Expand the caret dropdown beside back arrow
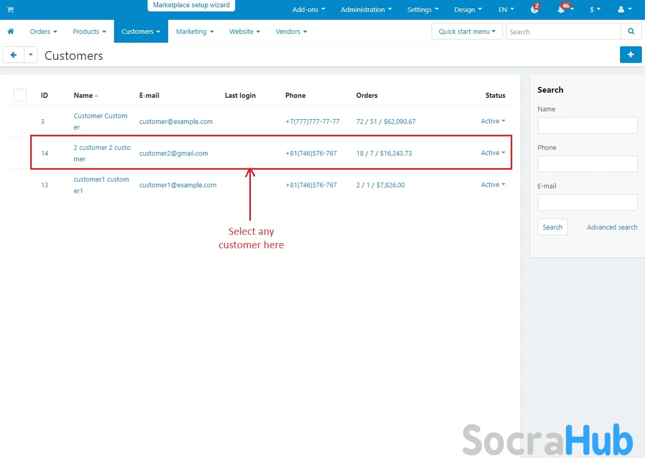645x458 pixels. [x=31, y=55]
